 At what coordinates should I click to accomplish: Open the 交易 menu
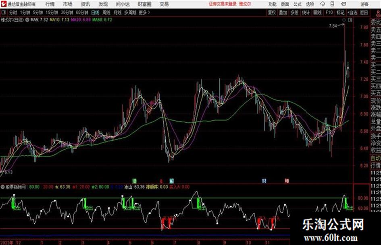coord(164,4)
